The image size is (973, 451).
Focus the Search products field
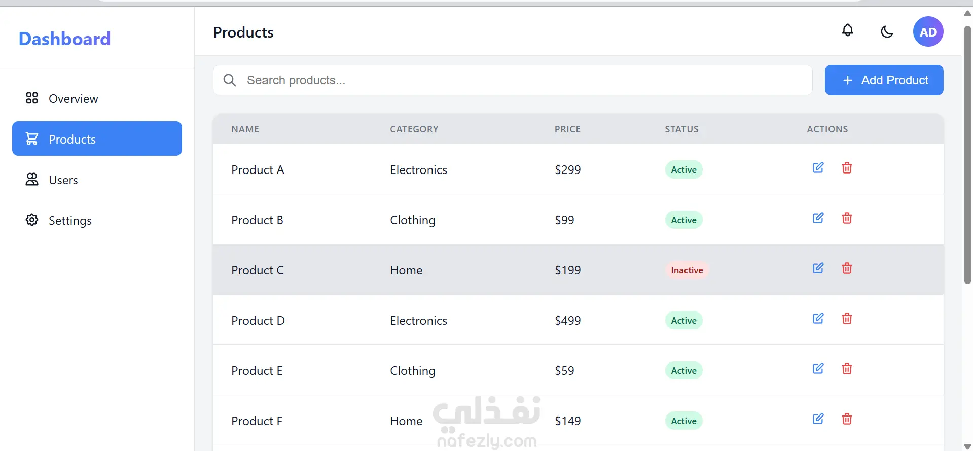[513, 80]
